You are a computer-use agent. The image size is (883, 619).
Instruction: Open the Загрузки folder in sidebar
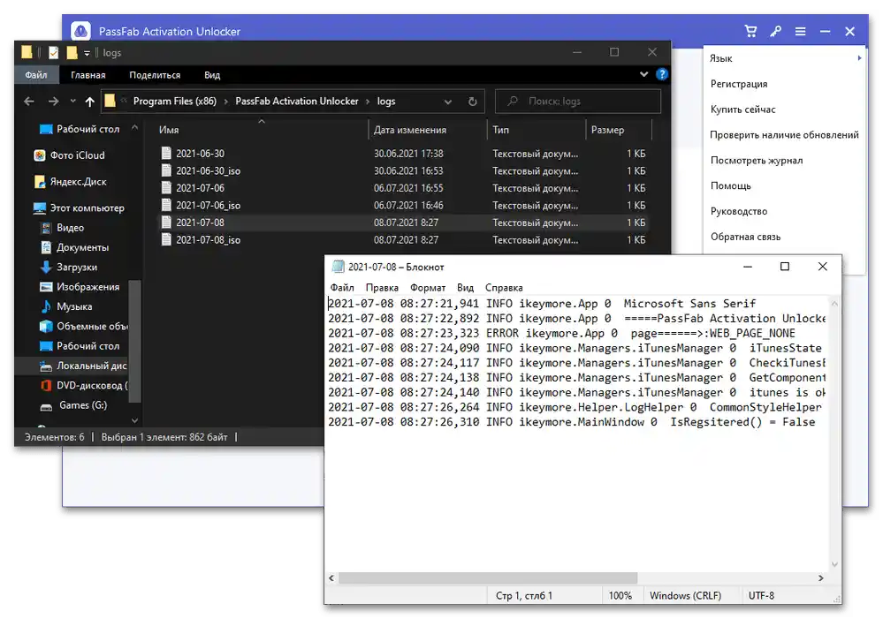(x=69, y=268)
